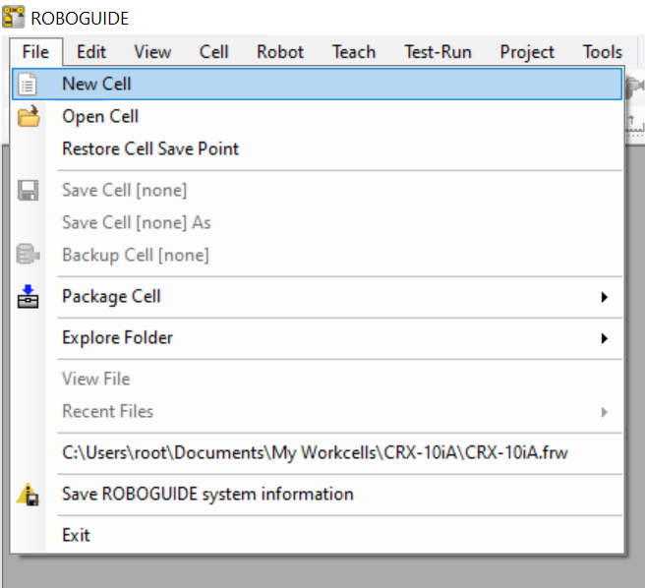Viewport: 645px width, 588px height.
Task: Click the Open Cell folder icon
Action: pos(29,116)
